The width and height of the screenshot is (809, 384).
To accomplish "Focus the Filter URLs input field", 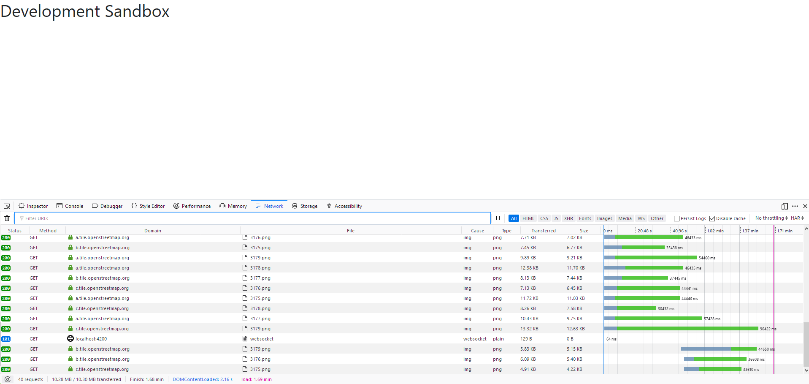I will pyautogui.click(x=252, y=218).
